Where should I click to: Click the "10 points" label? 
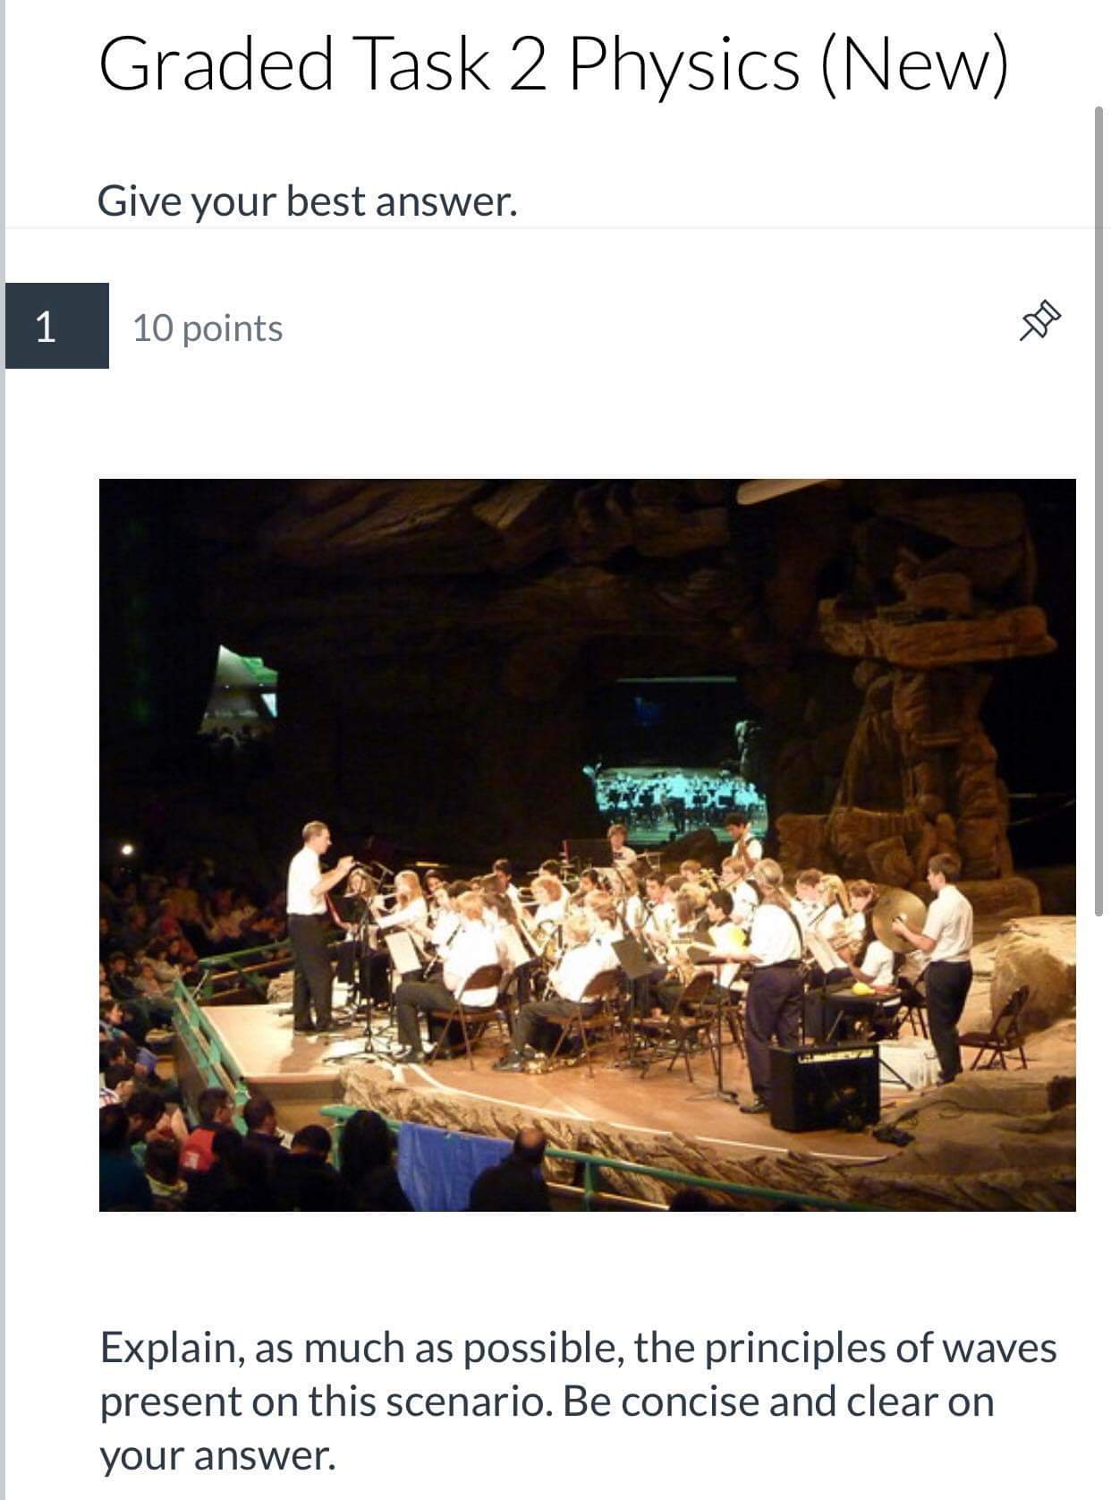[x=208, y=328]
